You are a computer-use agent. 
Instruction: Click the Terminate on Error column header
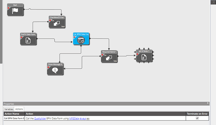(197, 114)
